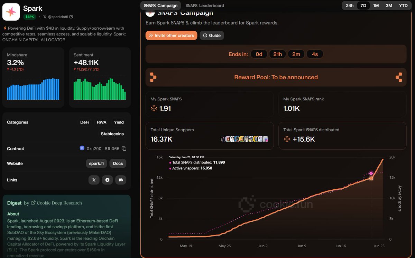This screenshot has width=415, height=258.
Task: Click the Ends in days counter 0d
Action: tap(259, 54)
